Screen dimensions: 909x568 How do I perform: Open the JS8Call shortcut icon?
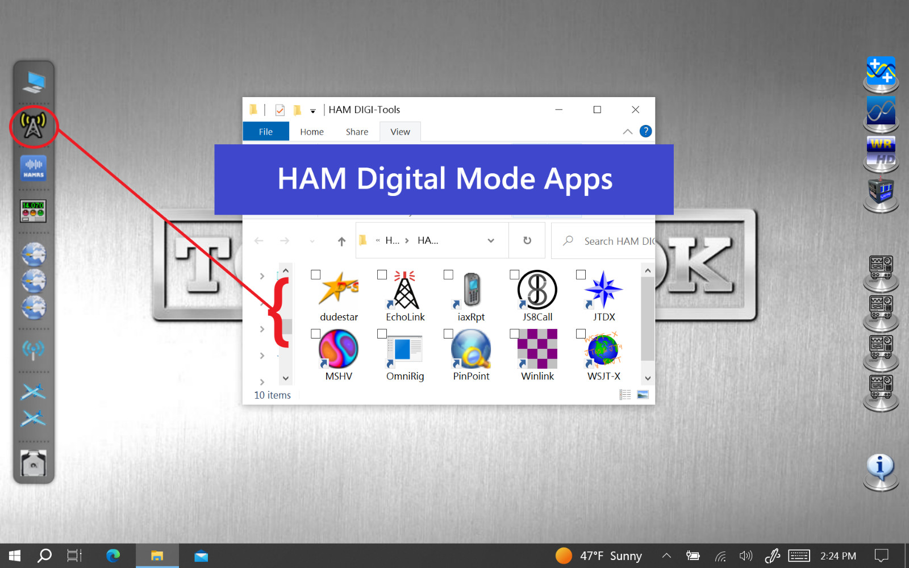(x=537, y=290)
